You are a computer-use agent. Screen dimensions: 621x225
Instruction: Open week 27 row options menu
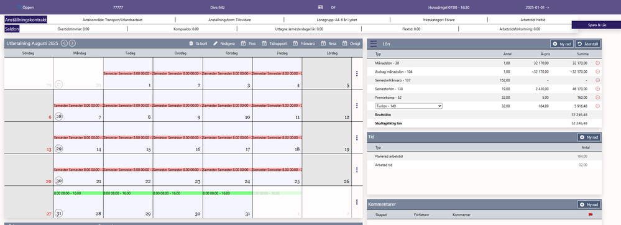[357, 74]
